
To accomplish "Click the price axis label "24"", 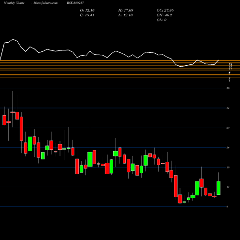I will (x=228, y=147).
